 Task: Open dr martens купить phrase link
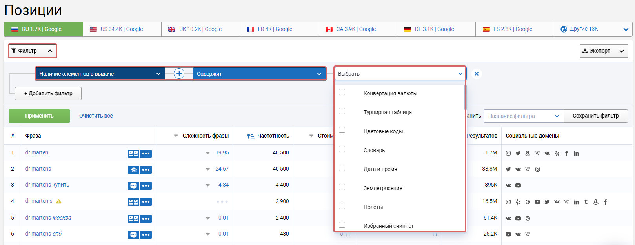click(x=47, y=185)
